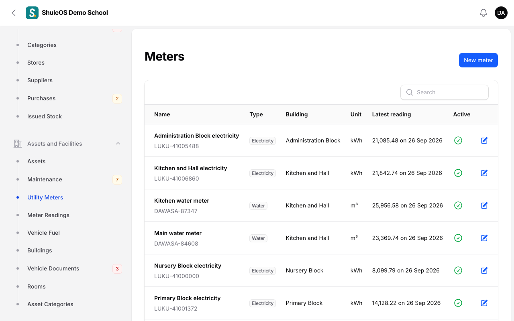Click the Assets and Facilities building icon
The width and height of the screenshot is (514, 321).
(x=18, y=144)
